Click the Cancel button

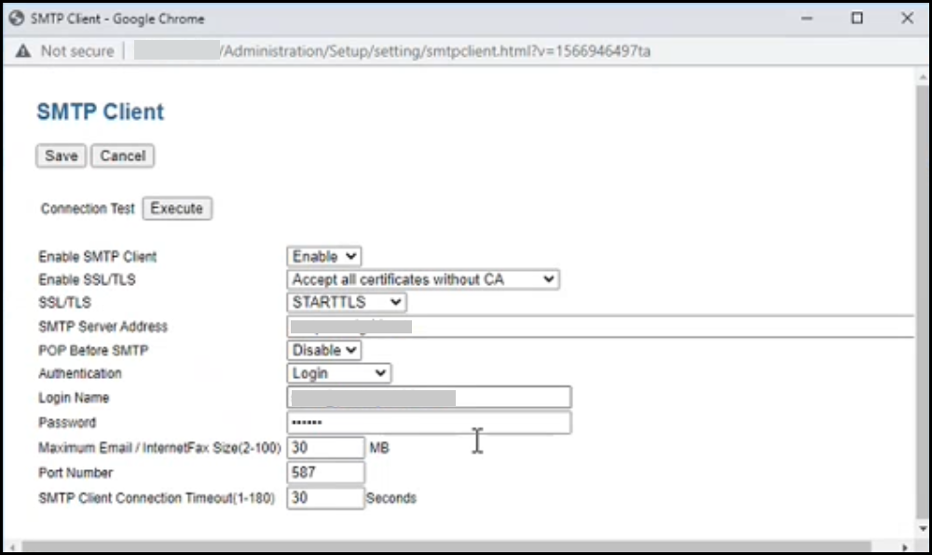tap(122, 156)
